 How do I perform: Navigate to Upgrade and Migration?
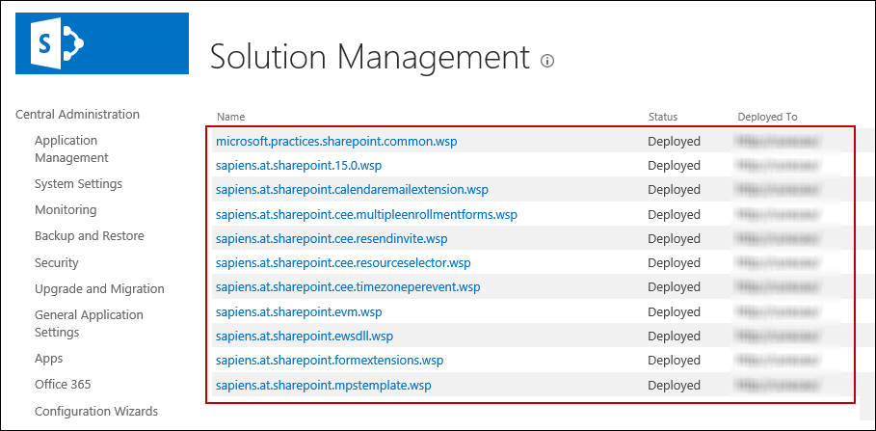99,289
